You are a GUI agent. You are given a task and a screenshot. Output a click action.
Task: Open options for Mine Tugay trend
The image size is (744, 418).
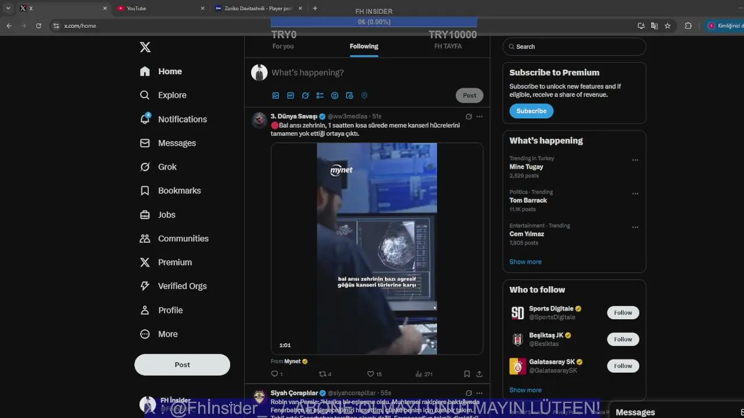click(x=635, y=160)
